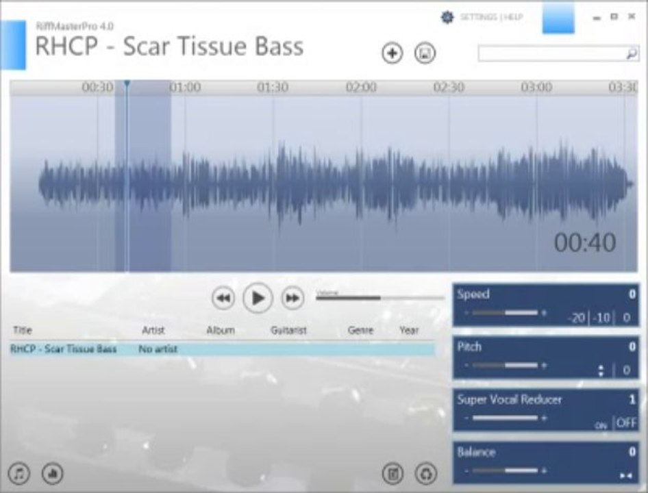Click in the search input field

551,53
